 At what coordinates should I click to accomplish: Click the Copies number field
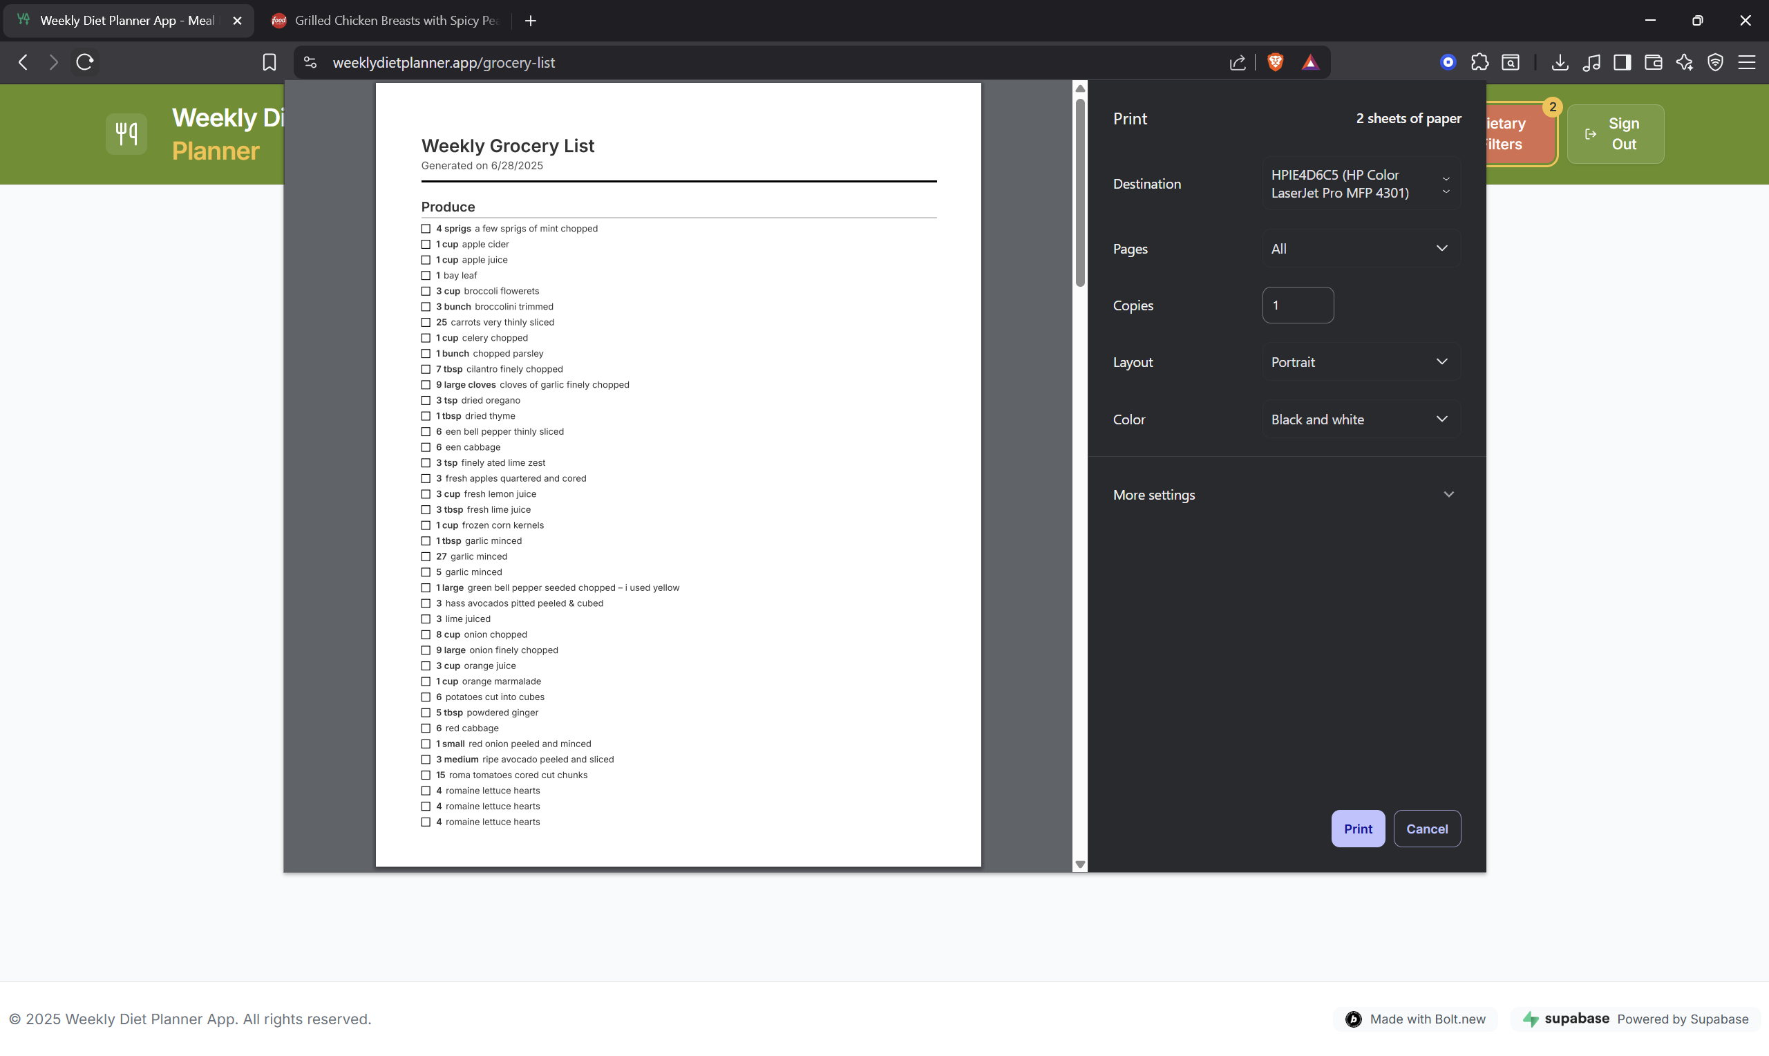(1298, 305)
